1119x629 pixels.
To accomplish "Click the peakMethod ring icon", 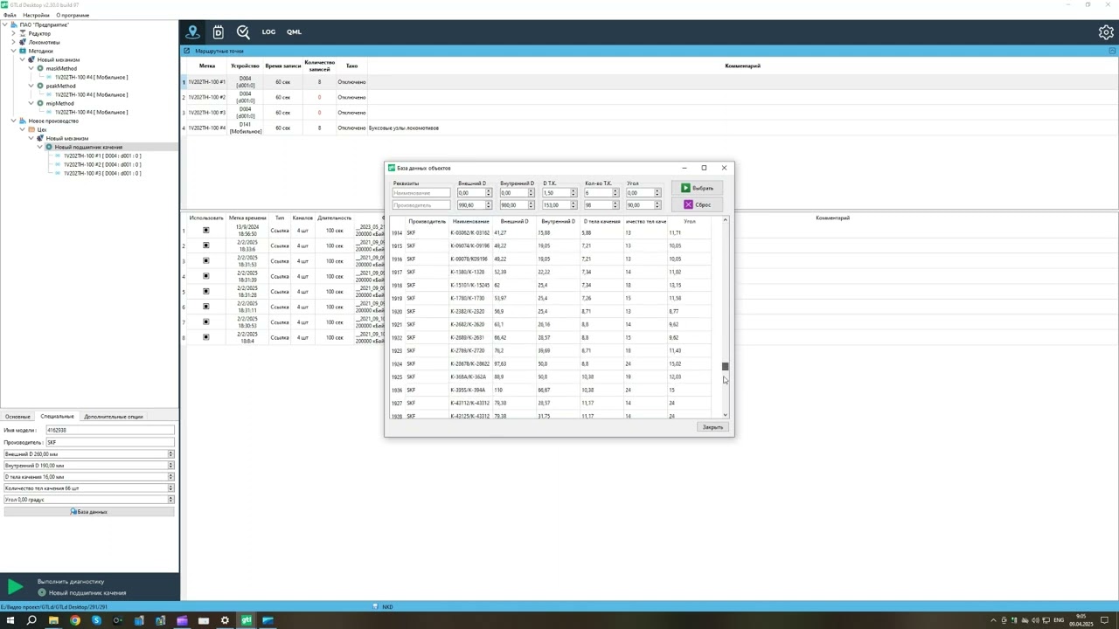I will (x=41, y=86).
